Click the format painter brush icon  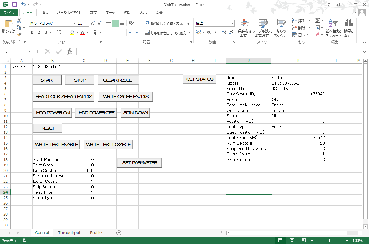(19, 35)
